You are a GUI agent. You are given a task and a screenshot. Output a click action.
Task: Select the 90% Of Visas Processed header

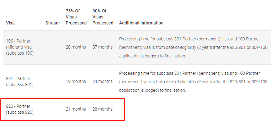click(103, 17)
